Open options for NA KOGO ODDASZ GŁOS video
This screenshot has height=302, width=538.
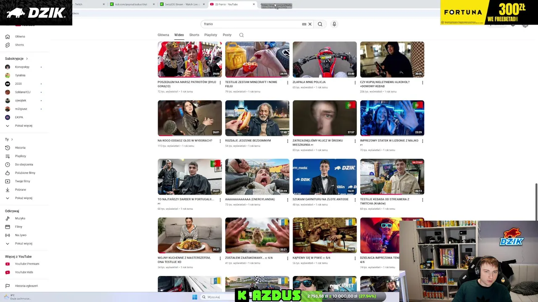point(220,141)
